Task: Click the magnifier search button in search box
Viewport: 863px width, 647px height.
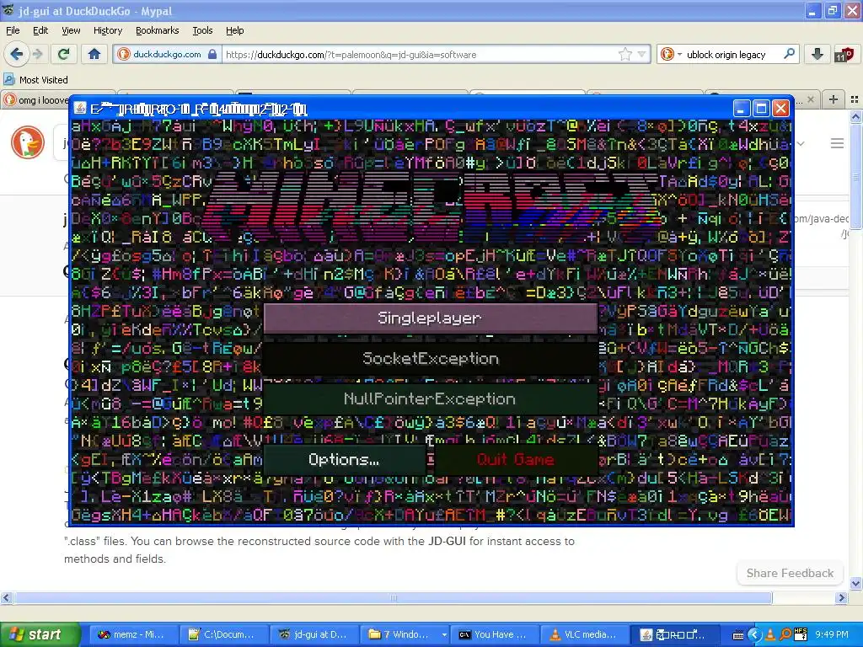Action: click(x=789, y=54)
